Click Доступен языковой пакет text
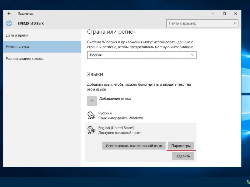The width and height of the screenshot is (250, 187). [x=120, y=133]
